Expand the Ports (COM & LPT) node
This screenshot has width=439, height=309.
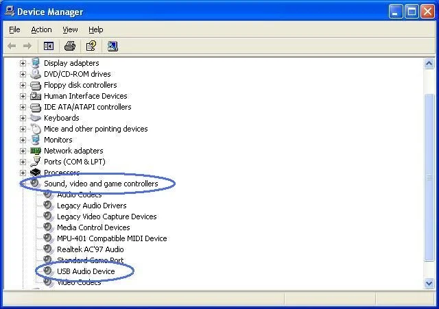coord(23,162)
